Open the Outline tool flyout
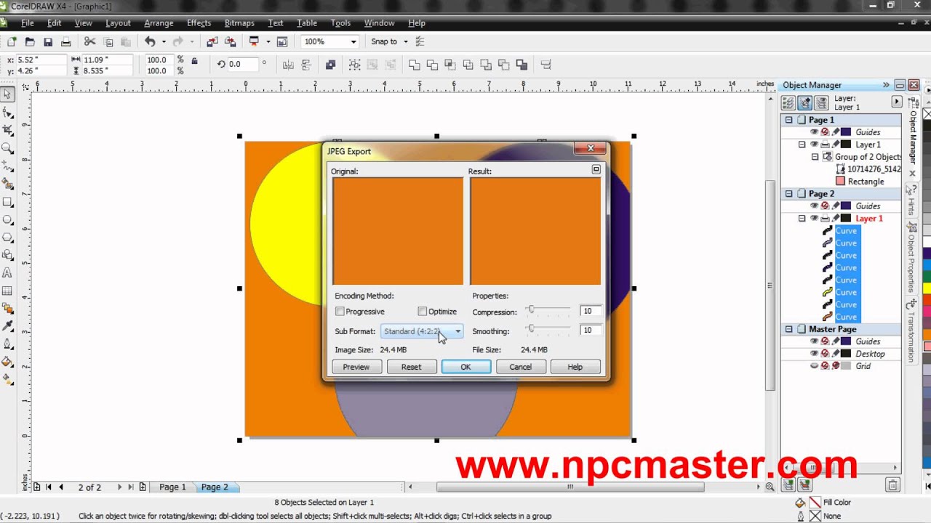The height and width of the screenshot is (523, 931). point(8,344)
